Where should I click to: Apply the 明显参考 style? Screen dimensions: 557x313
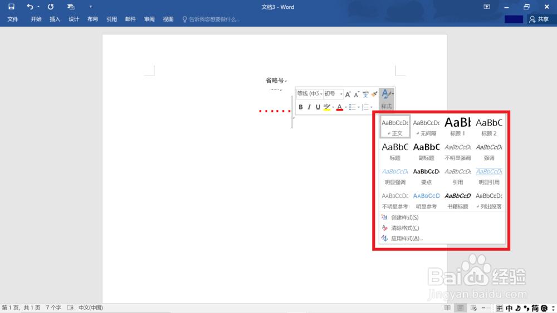426,200
